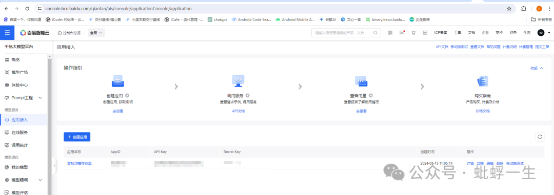Open the top 移动端测试 link
This screenshot has width=554, height=195.
pyautogui.click(x=459, y=47)
